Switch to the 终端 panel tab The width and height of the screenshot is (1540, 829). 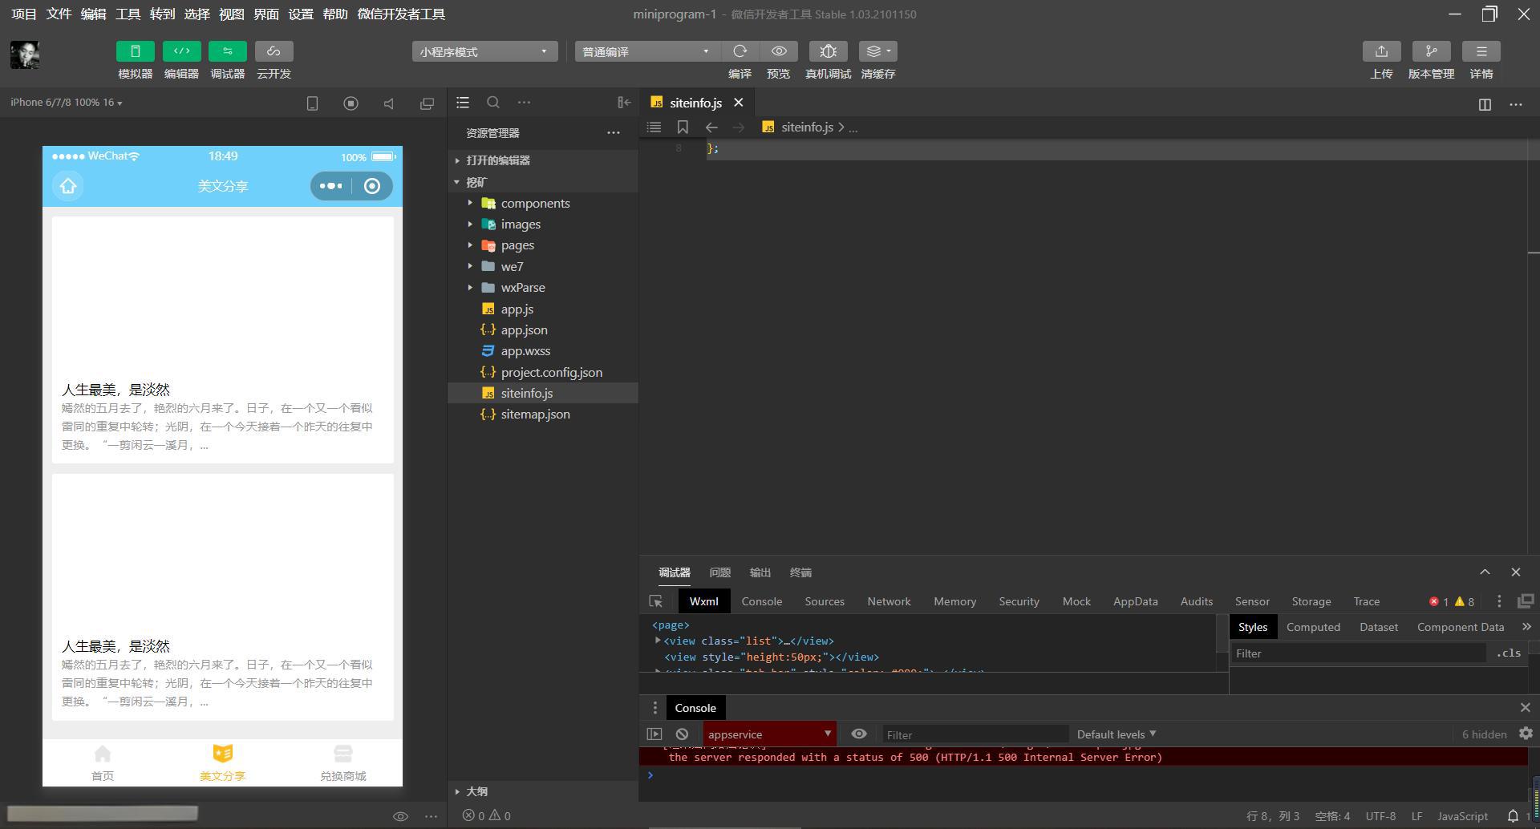click(800, 572)
